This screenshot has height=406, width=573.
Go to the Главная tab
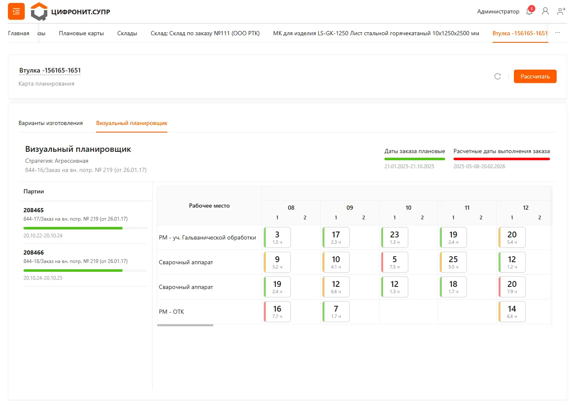coord(18,34)
